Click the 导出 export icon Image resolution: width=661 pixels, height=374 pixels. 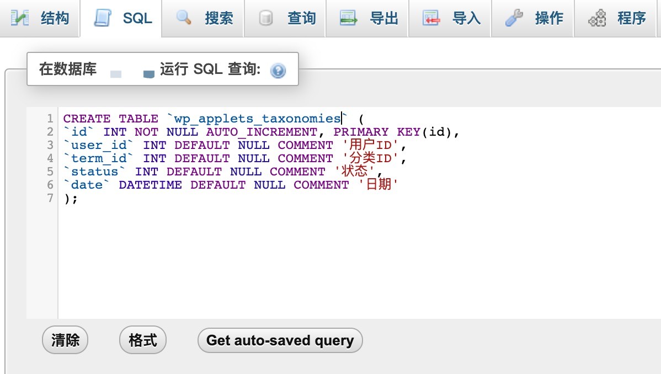348,18
